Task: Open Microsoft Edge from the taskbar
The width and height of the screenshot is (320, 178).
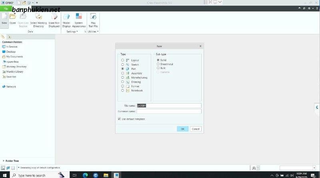Action: click(x=85, y=175)
